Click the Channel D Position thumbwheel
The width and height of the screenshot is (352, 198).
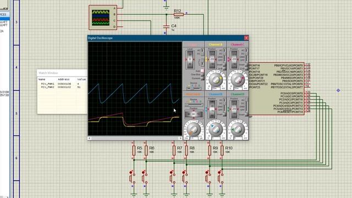[234, 109]
